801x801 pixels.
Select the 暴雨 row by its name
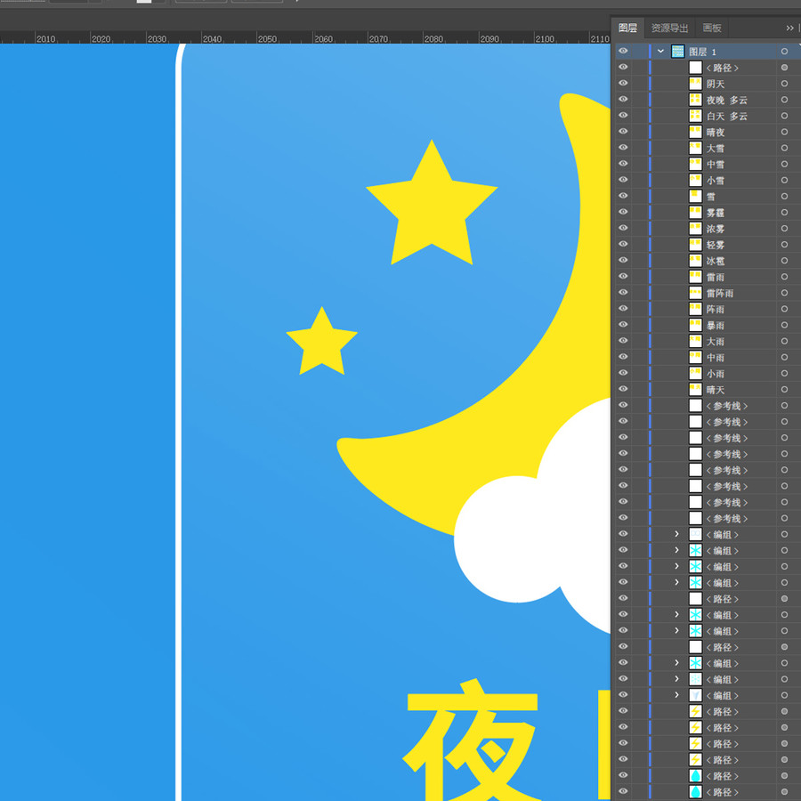click(x=716, y=326)
